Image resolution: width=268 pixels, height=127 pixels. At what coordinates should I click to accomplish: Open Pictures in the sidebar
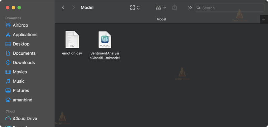click(x=21, y=90)
